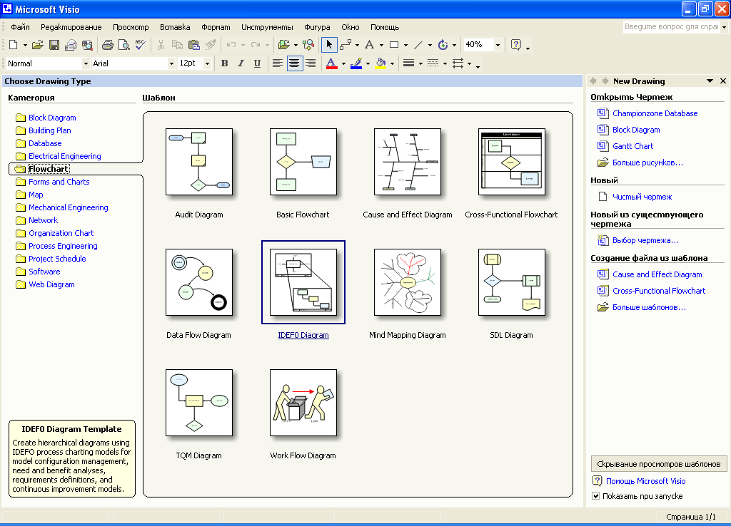Toggle Underline formatting
The height and width of the screenshot is (526, 731).
[257, 63]
